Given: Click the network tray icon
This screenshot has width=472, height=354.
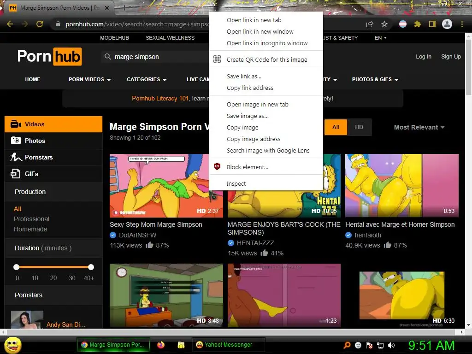Looking at the screenshot, I should click(380, 345).
